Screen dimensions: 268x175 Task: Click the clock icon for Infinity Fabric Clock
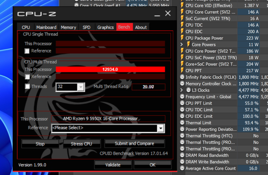pyautogui.click(x=182, y=77)
